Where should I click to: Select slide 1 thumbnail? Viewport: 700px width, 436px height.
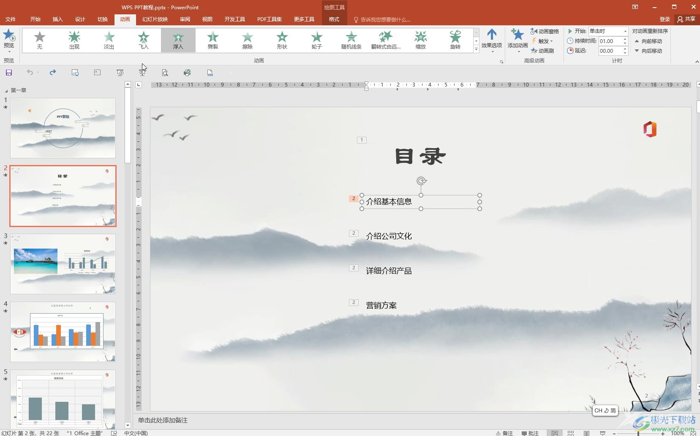(x=63, y=128)
